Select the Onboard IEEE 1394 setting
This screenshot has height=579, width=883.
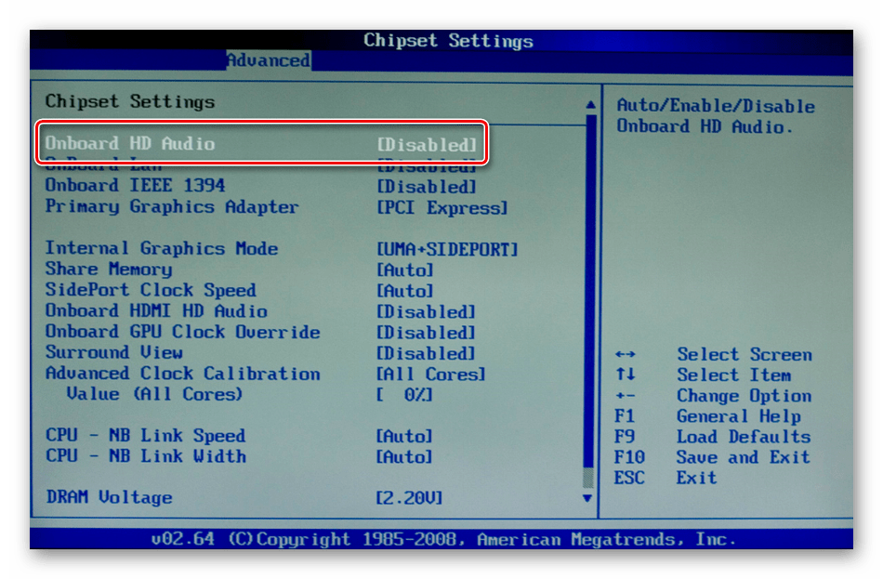[135, 185]
